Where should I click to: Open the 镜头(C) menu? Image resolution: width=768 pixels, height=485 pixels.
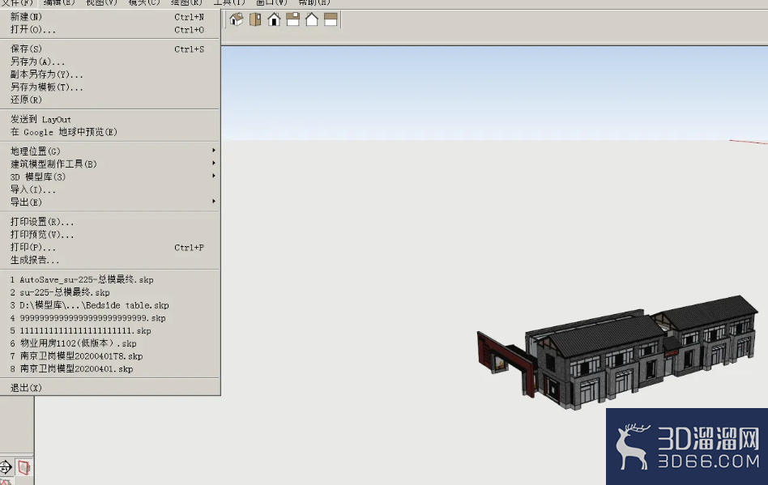(144, 2)
